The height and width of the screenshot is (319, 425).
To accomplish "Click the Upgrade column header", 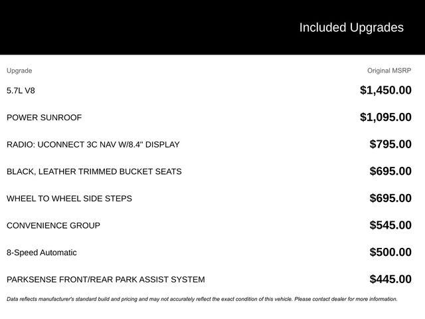I will pos(19,70).
